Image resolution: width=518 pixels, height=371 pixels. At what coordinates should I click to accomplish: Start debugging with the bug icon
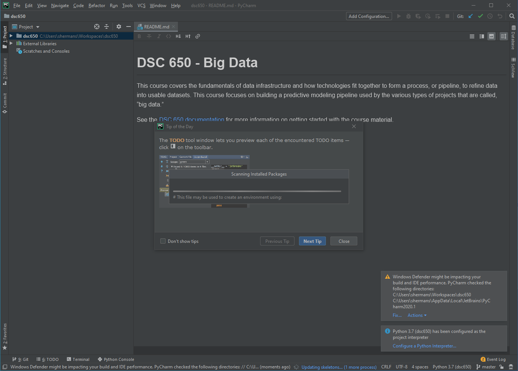408,16
